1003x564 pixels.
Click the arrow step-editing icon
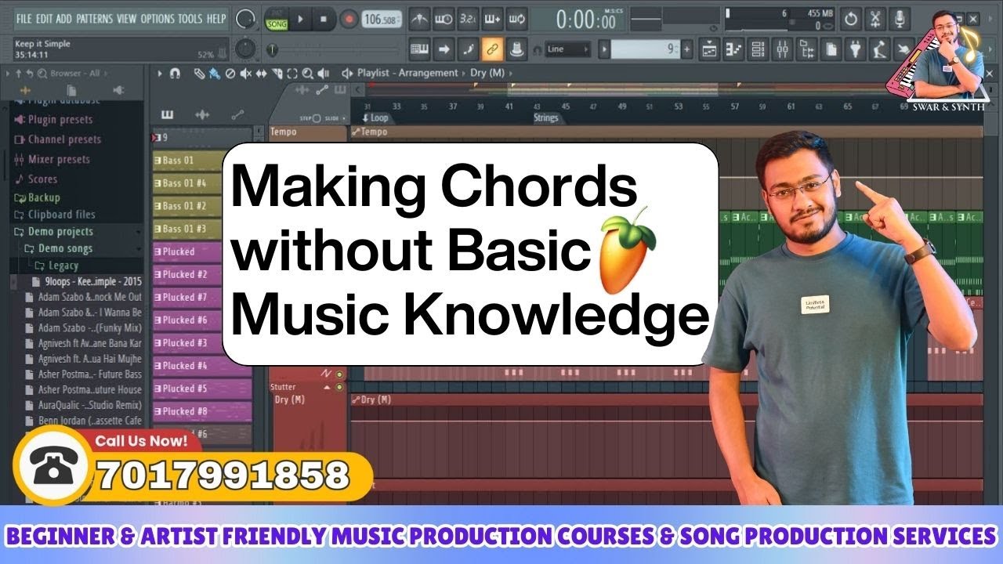coord(444,49)
